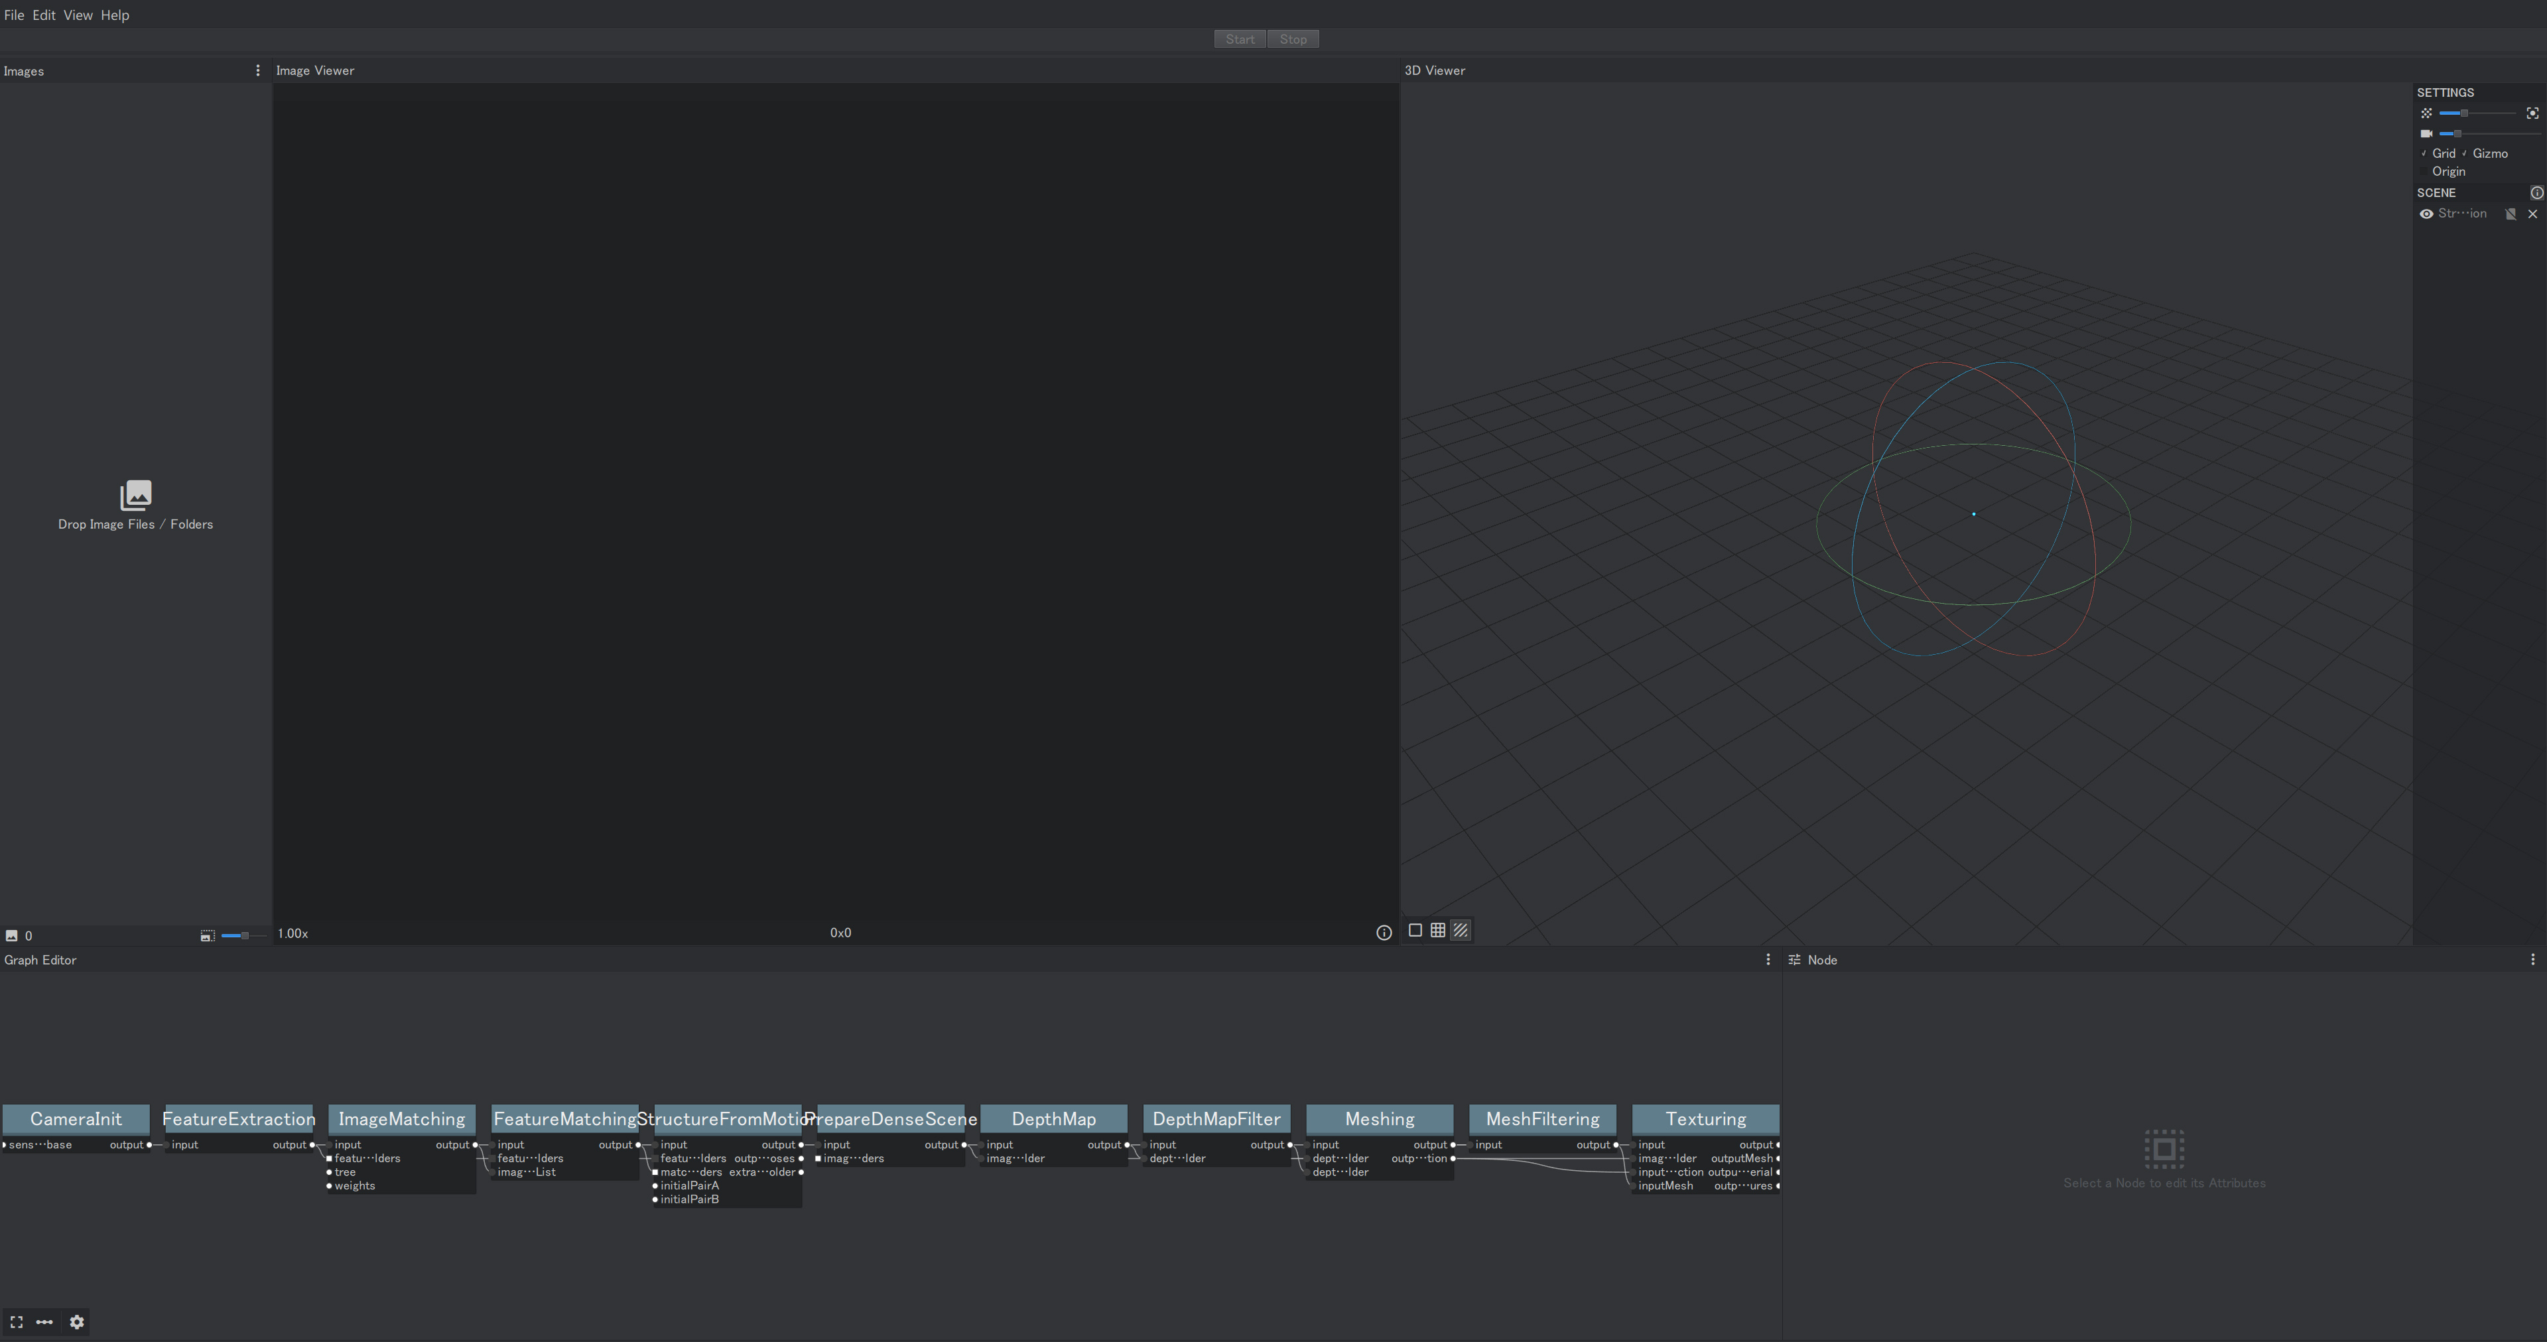Select the FeatureExtraction node
The width and height of the screenshot is (2547, 1342).
click(238, 1120)
